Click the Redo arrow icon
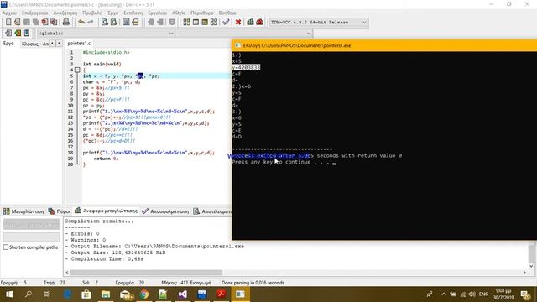The height and width of the screenshot is (302, 537). (x=91, y=23)
